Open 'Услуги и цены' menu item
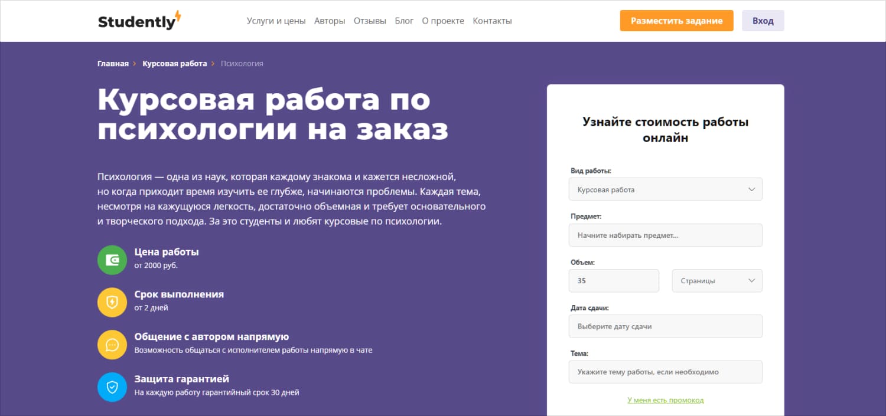 pyautogui.click(x=276, y=21)
